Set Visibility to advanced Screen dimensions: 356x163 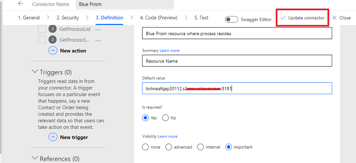point(169,147)
